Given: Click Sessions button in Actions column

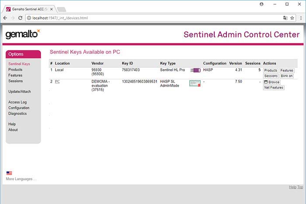Looking at the screenshot, I should 271,76.
